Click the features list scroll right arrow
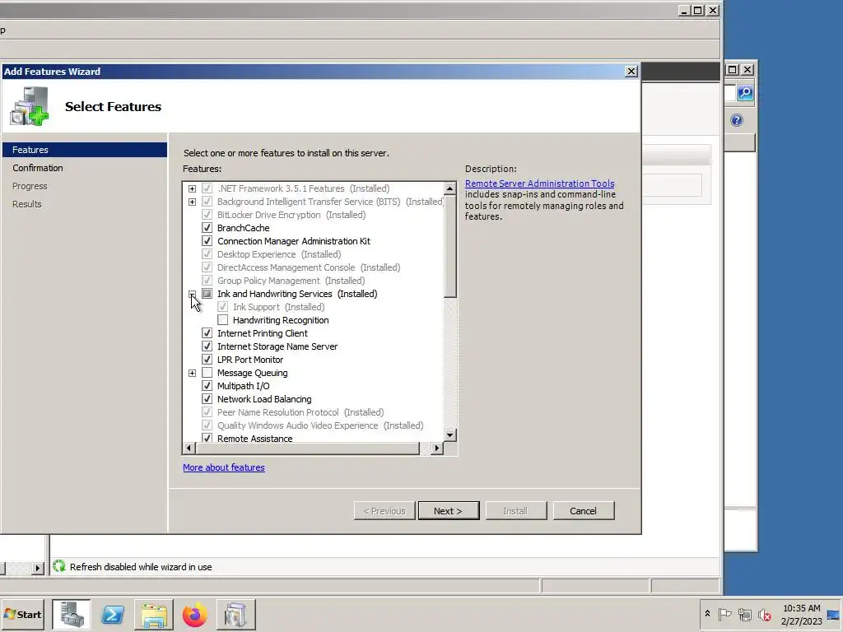 pos(436,448)
